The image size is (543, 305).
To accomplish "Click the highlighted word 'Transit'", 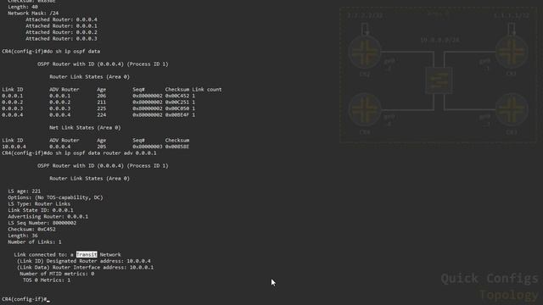I will 87,254.
